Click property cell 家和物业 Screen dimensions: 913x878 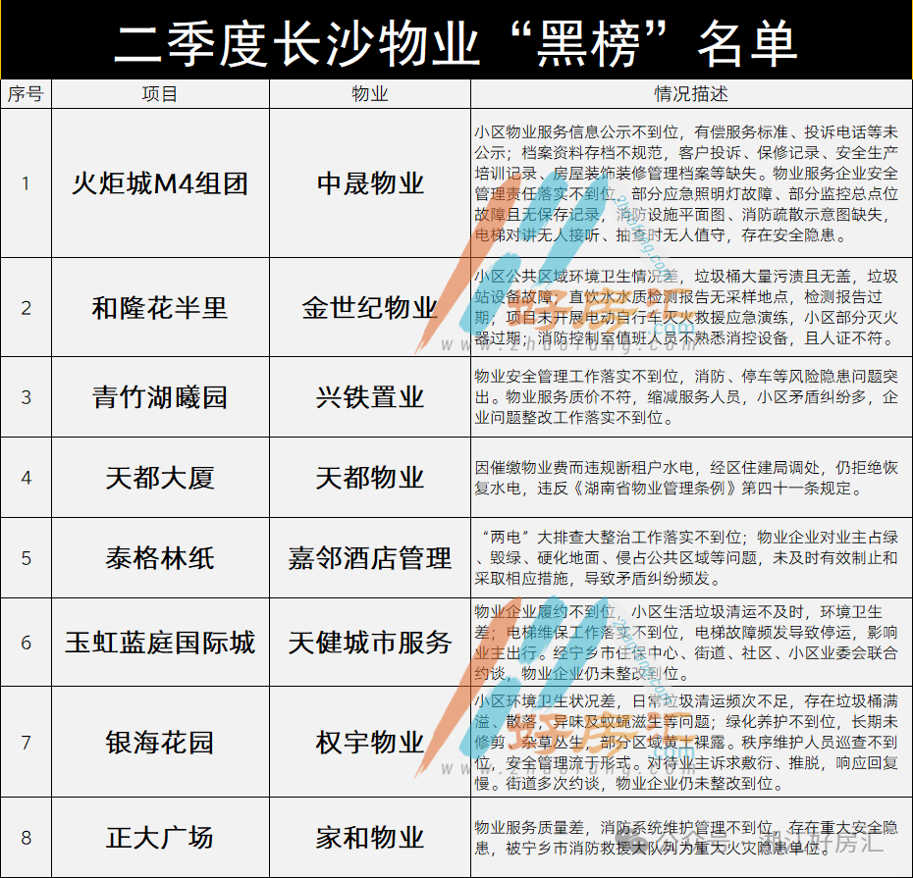pyautogui.click(x=370, y=838)
